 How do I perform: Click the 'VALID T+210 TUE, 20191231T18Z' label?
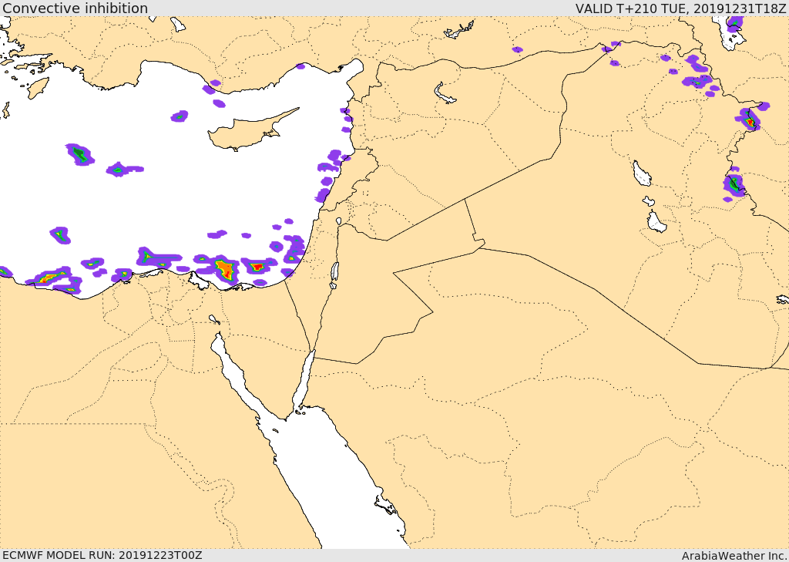pyautogui.click(x=681, y=8)
